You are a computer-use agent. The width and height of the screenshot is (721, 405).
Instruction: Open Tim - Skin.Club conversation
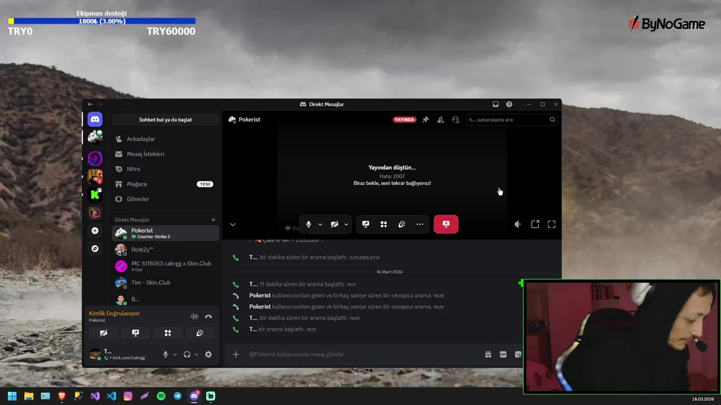click(x=165, y=282)
